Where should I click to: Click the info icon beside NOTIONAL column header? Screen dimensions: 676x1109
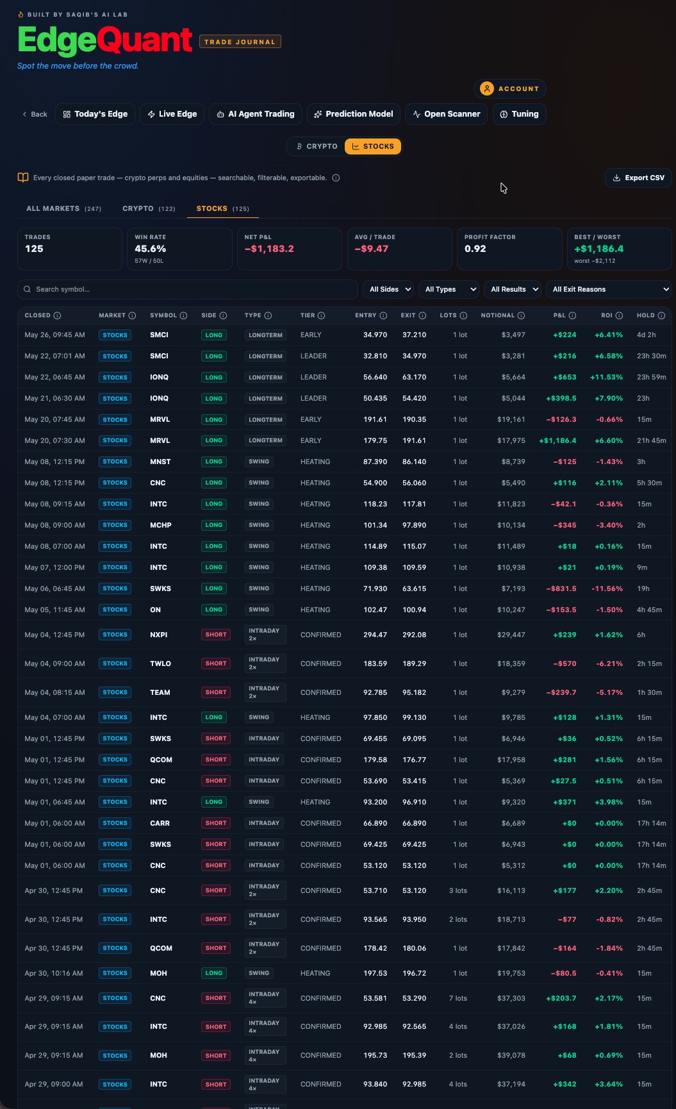521,315
